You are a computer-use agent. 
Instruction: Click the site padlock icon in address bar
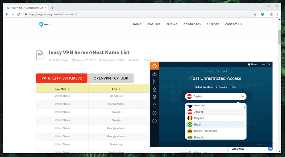(26, 14)
